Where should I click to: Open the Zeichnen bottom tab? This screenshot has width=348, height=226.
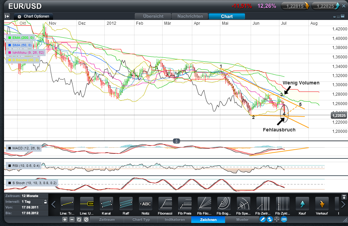coord(208,220)
